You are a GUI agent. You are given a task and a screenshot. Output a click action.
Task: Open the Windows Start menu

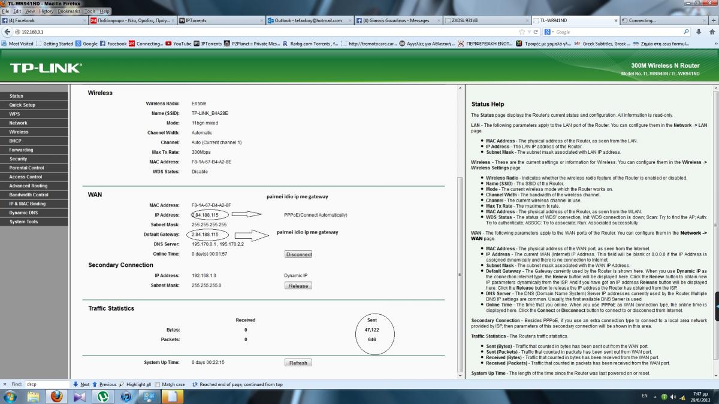coord(11,396)
